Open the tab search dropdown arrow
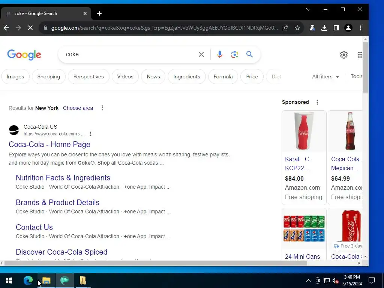The width and height of the screenshot is (384, 288). (308, 9)
